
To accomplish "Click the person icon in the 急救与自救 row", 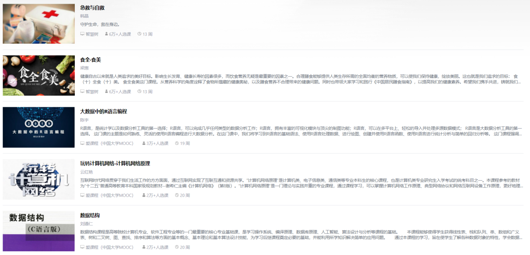I will coord(107,34).
